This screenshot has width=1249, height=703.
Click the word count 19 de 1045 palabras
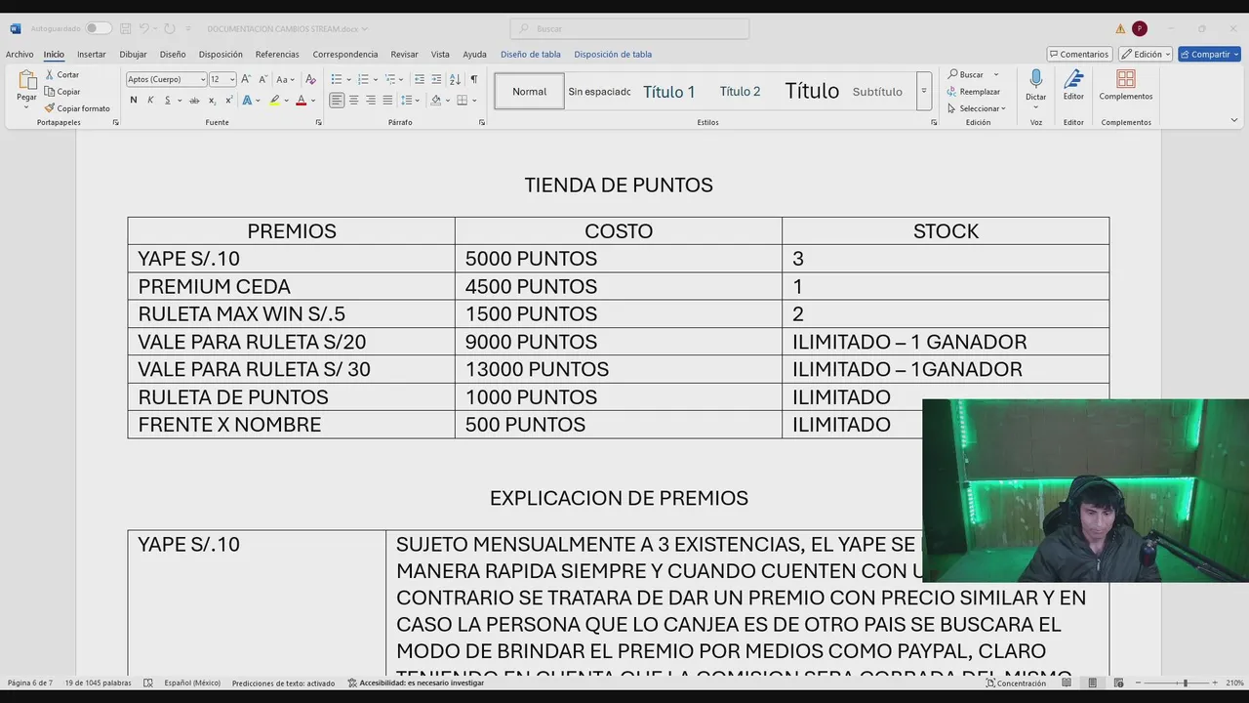(x=98, y=683)
